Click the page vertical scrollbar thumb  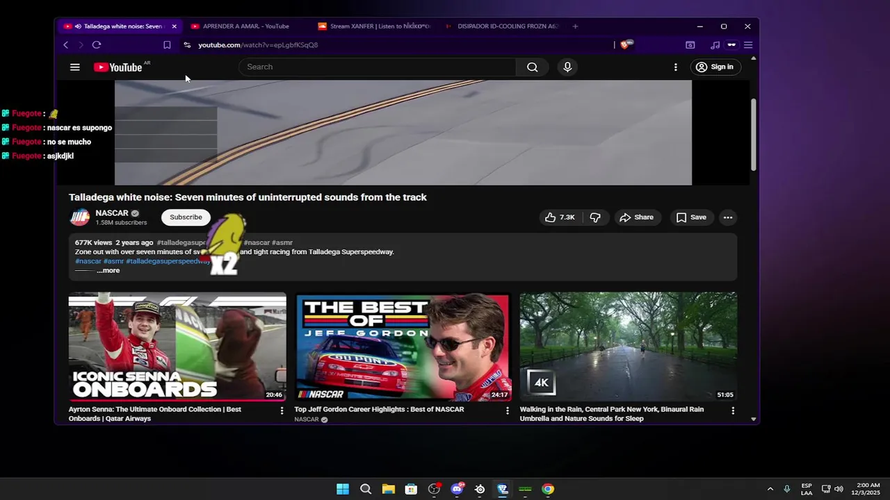coord(753,135)
